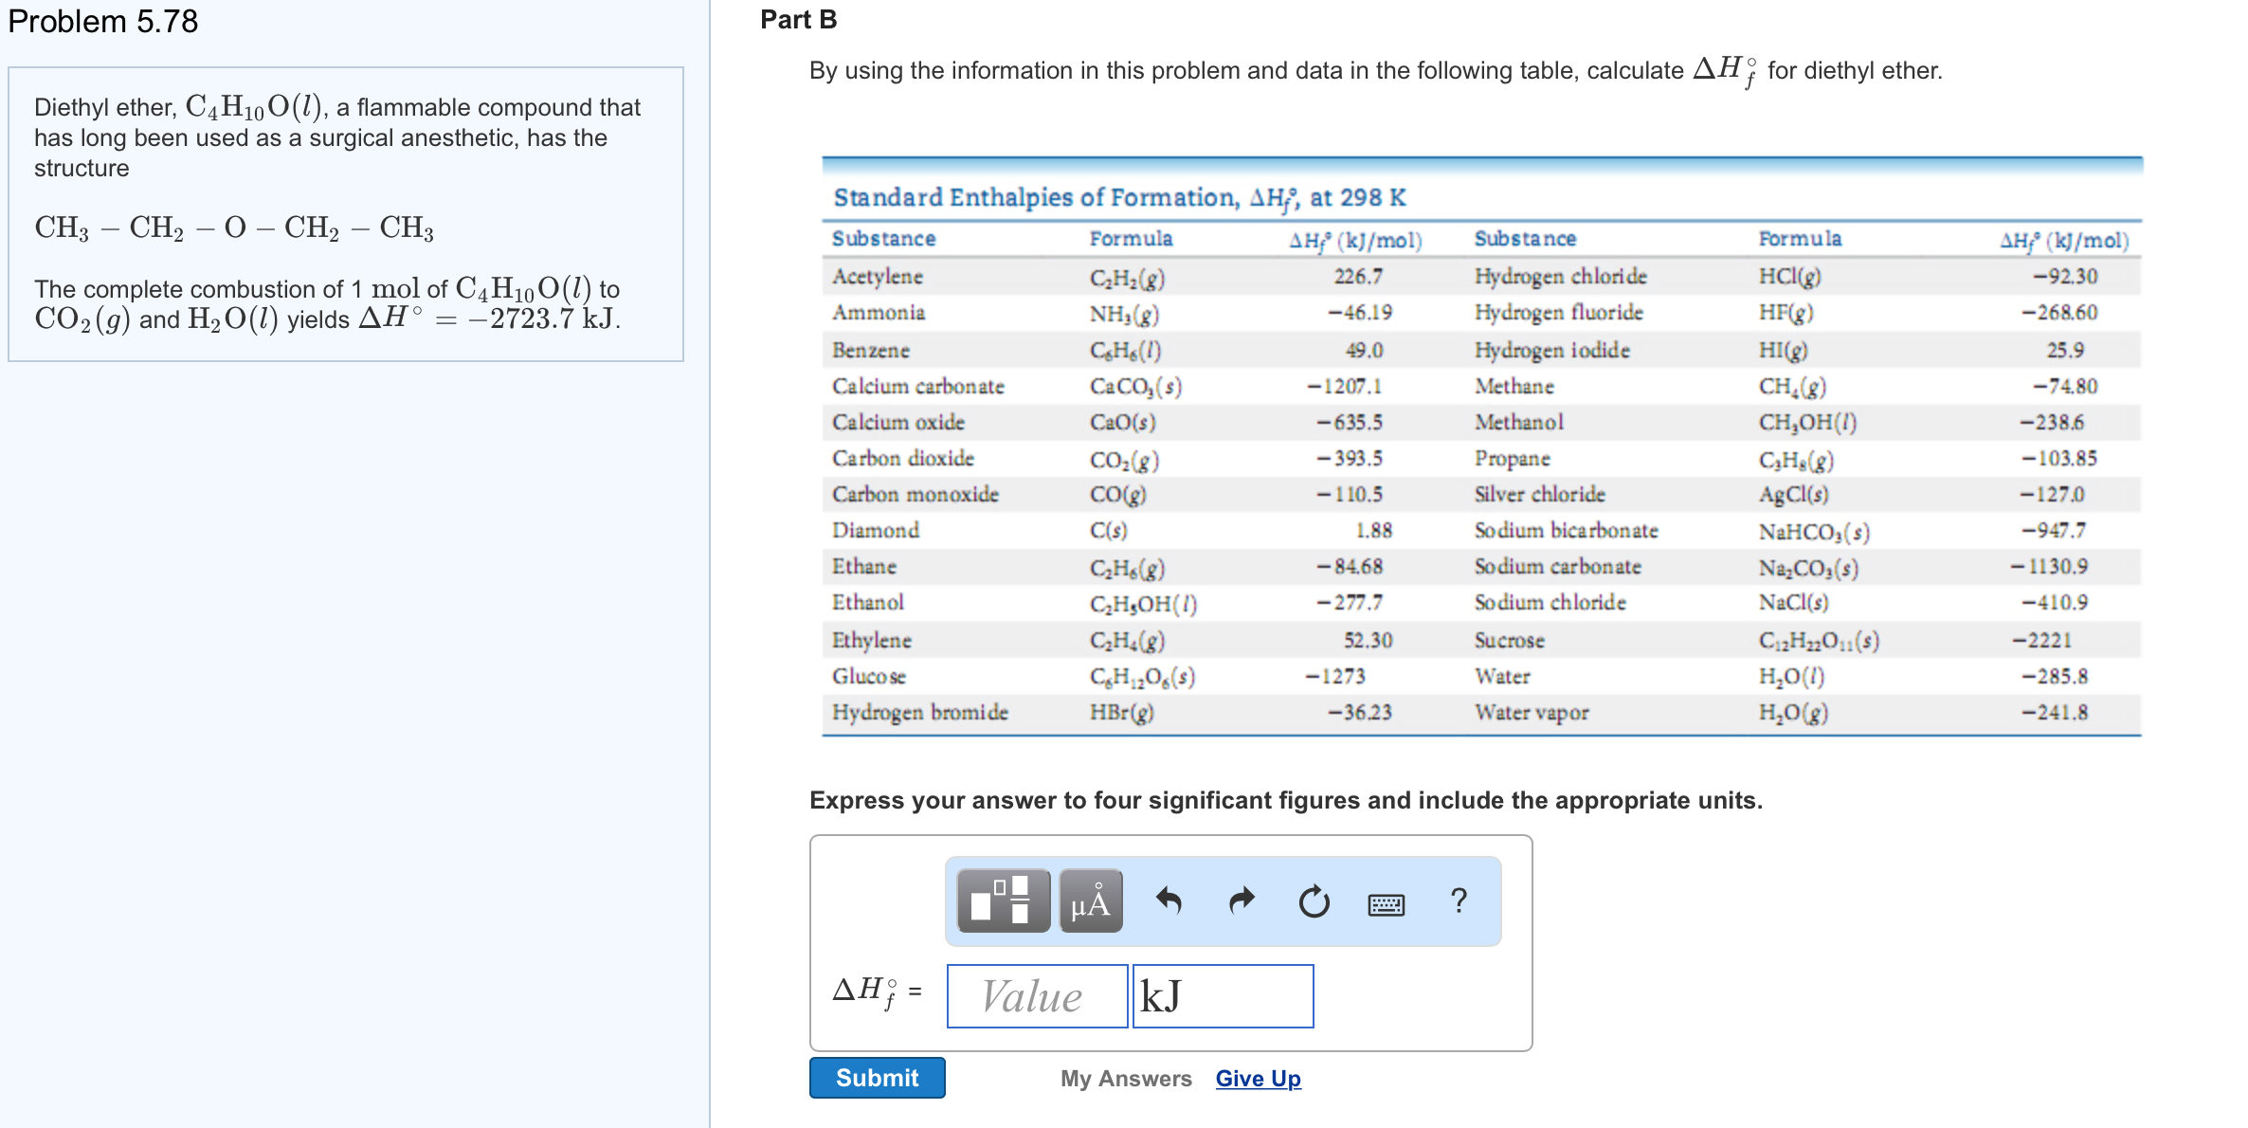
Task: Click the Value input field
Action: (1037, 996)
